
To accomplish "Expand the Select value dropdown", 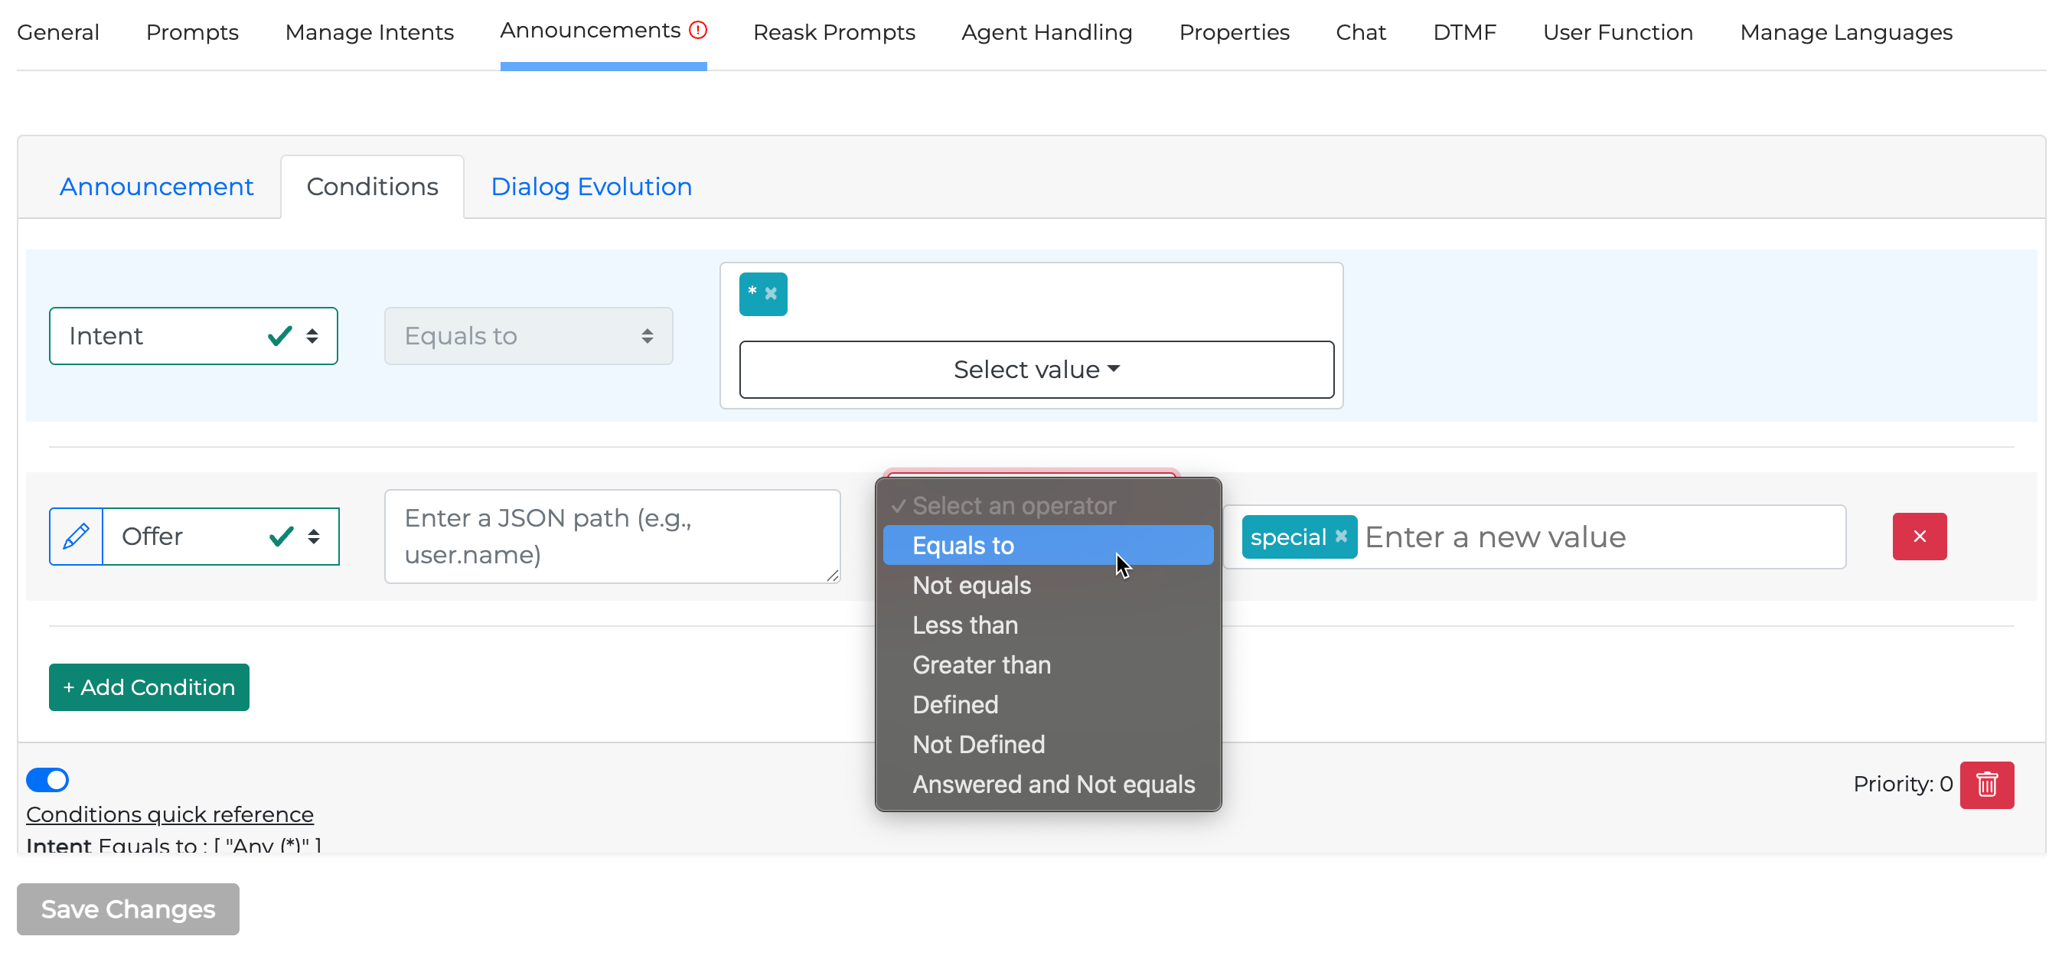I will (x=1036, y=370).
